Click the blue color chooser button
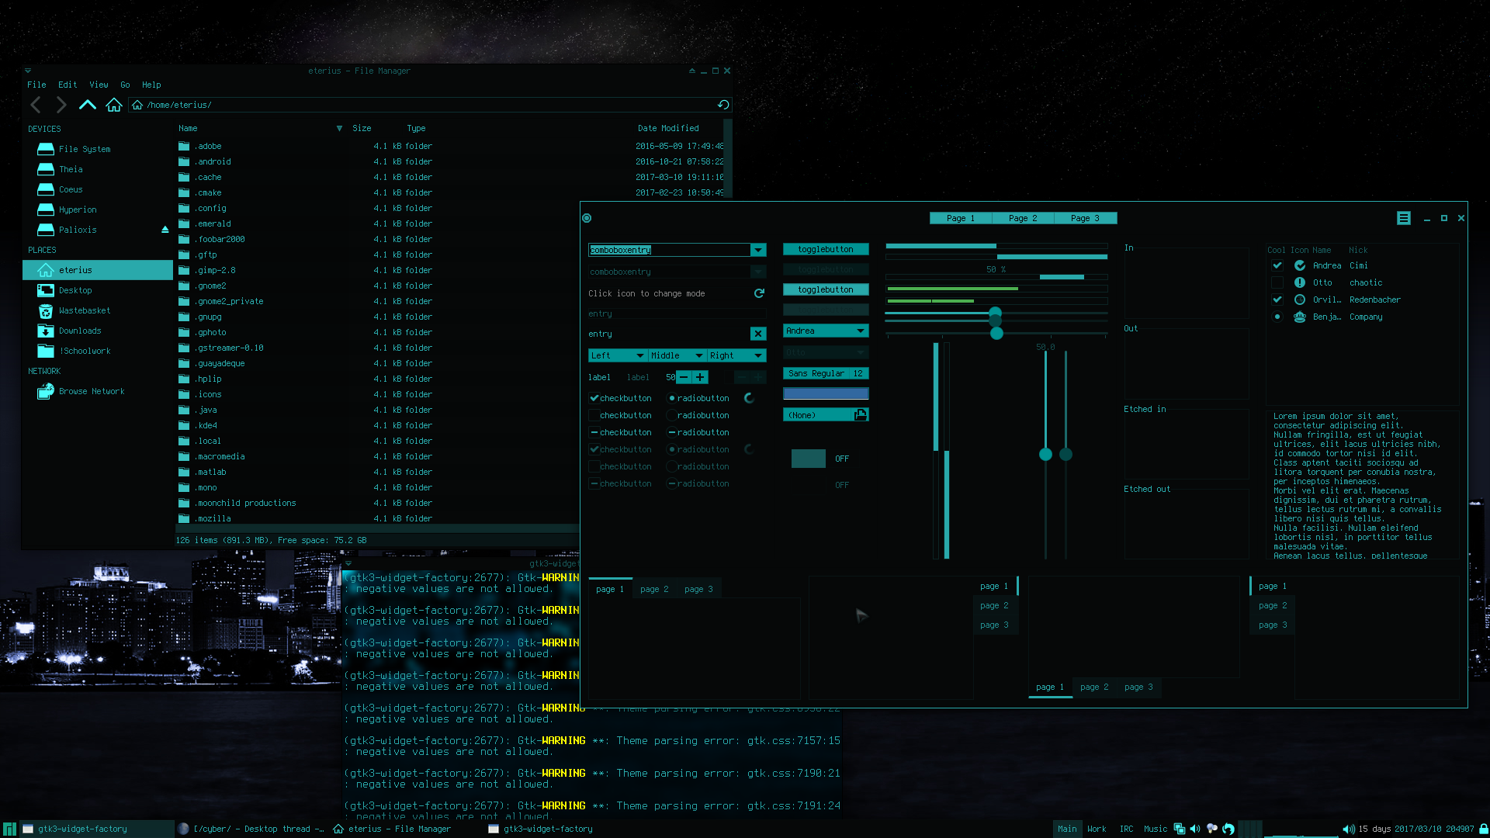 pyautogui.click(x=826, y=393)
